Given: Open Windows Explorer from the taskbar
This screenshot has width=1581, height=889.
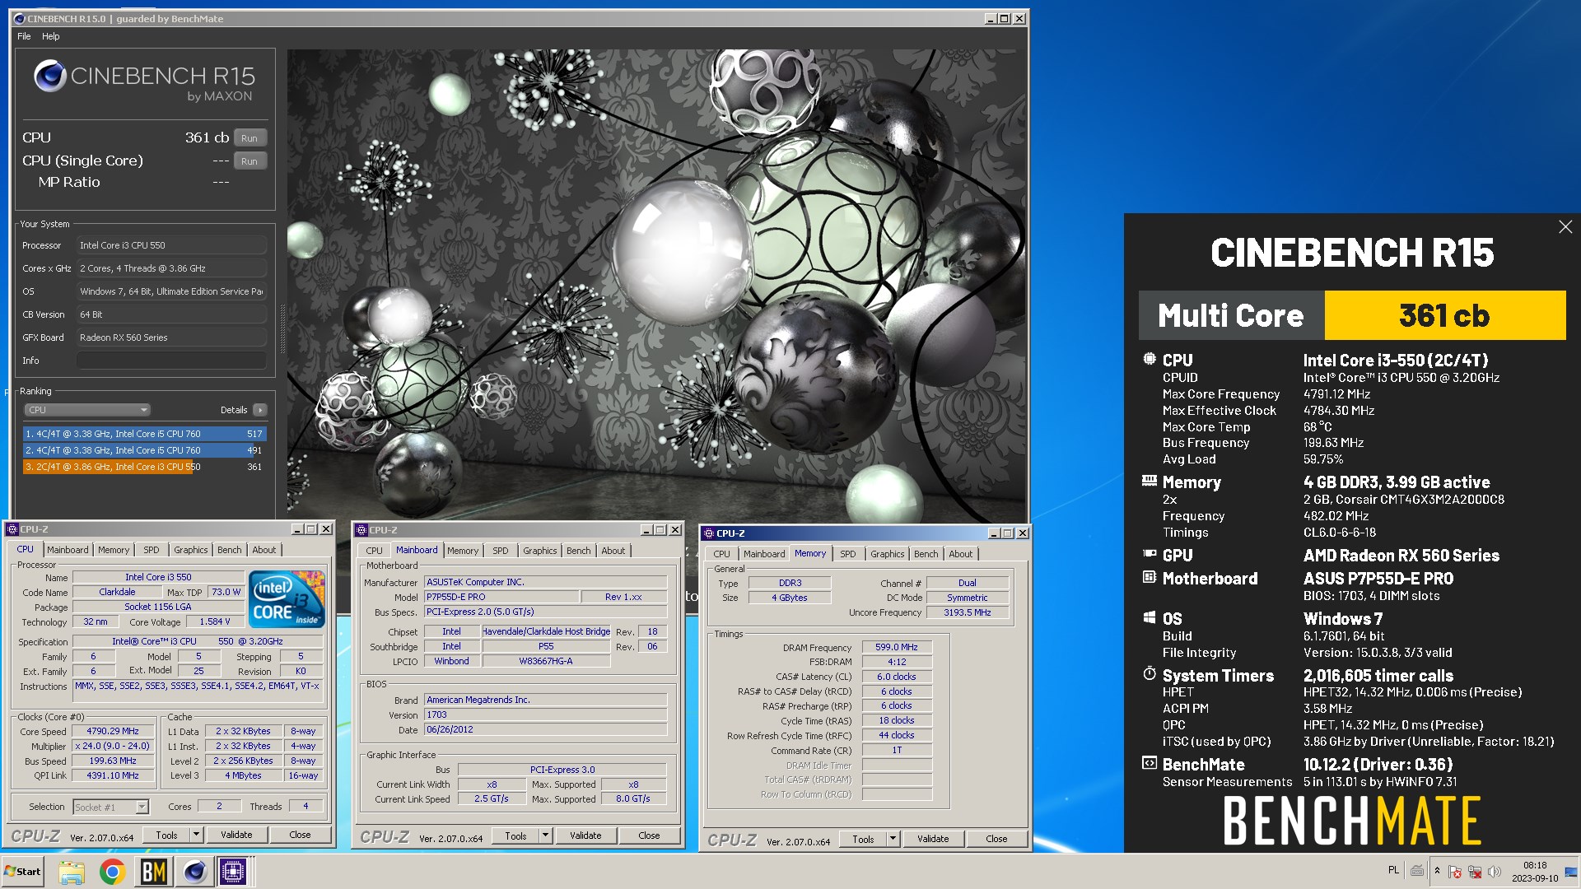Looking at the screenshot, I should pyautogui.click(x=72, y=872).
